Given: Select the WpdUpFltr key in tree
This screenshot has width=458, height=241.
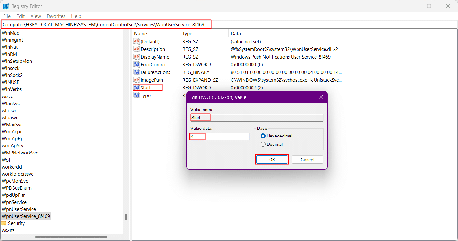Looking at the screenshot, I should pos(13,195).
